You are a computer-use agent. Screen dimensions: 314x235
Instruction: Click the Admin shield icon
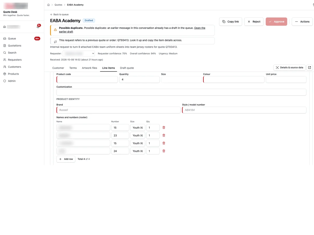pyautogui.click(x=5, y=81)
